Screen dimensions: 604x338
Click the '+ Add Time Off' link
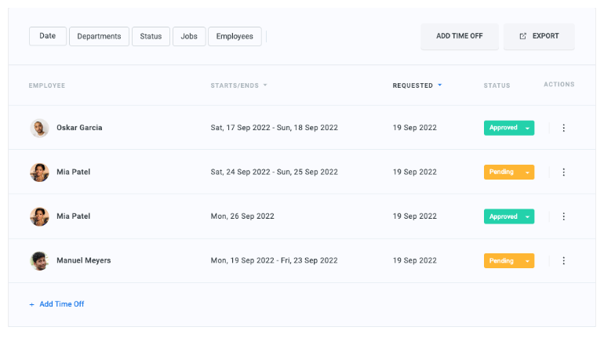(56, 304)
